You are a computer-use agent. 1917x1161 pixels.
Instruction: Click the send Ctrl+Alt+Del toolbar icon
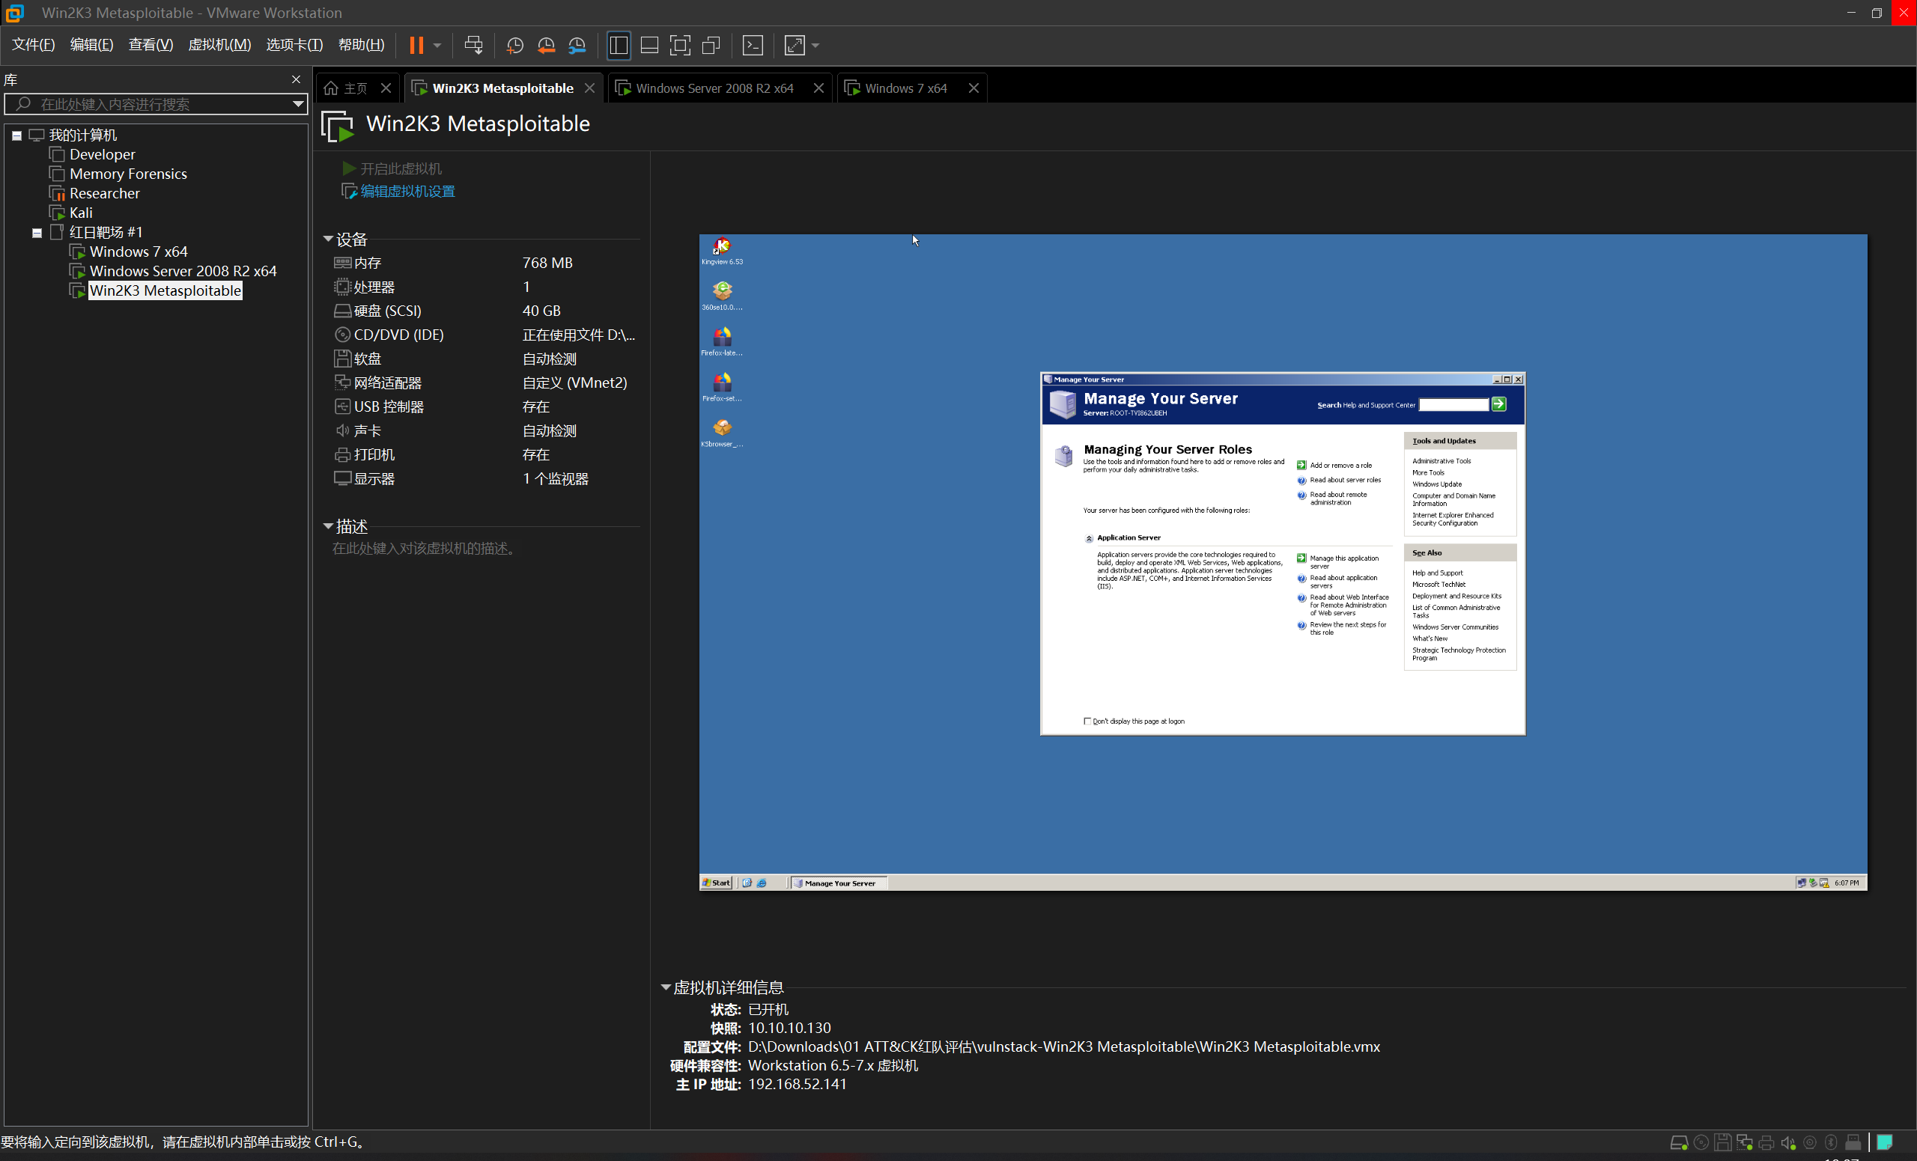[473, 45]
